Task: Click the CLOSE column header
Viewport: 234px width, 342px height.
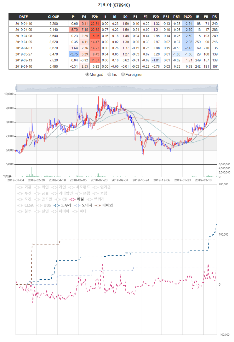Action: (x=54, y=17)
